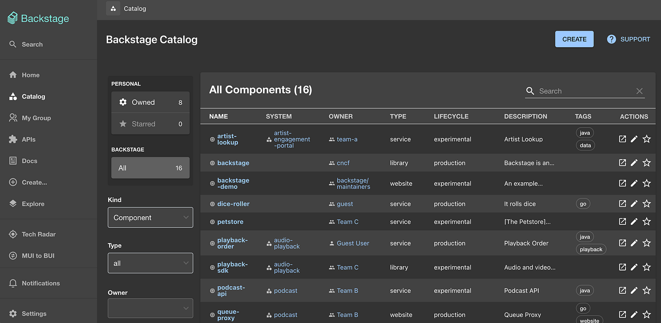
Task: Edit the podcast-api component
Action: point(634,290)
